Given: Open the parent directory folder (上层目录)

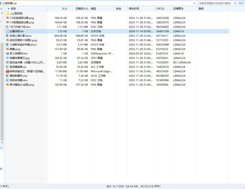Looking at the screenshot, I should (16, 13).
